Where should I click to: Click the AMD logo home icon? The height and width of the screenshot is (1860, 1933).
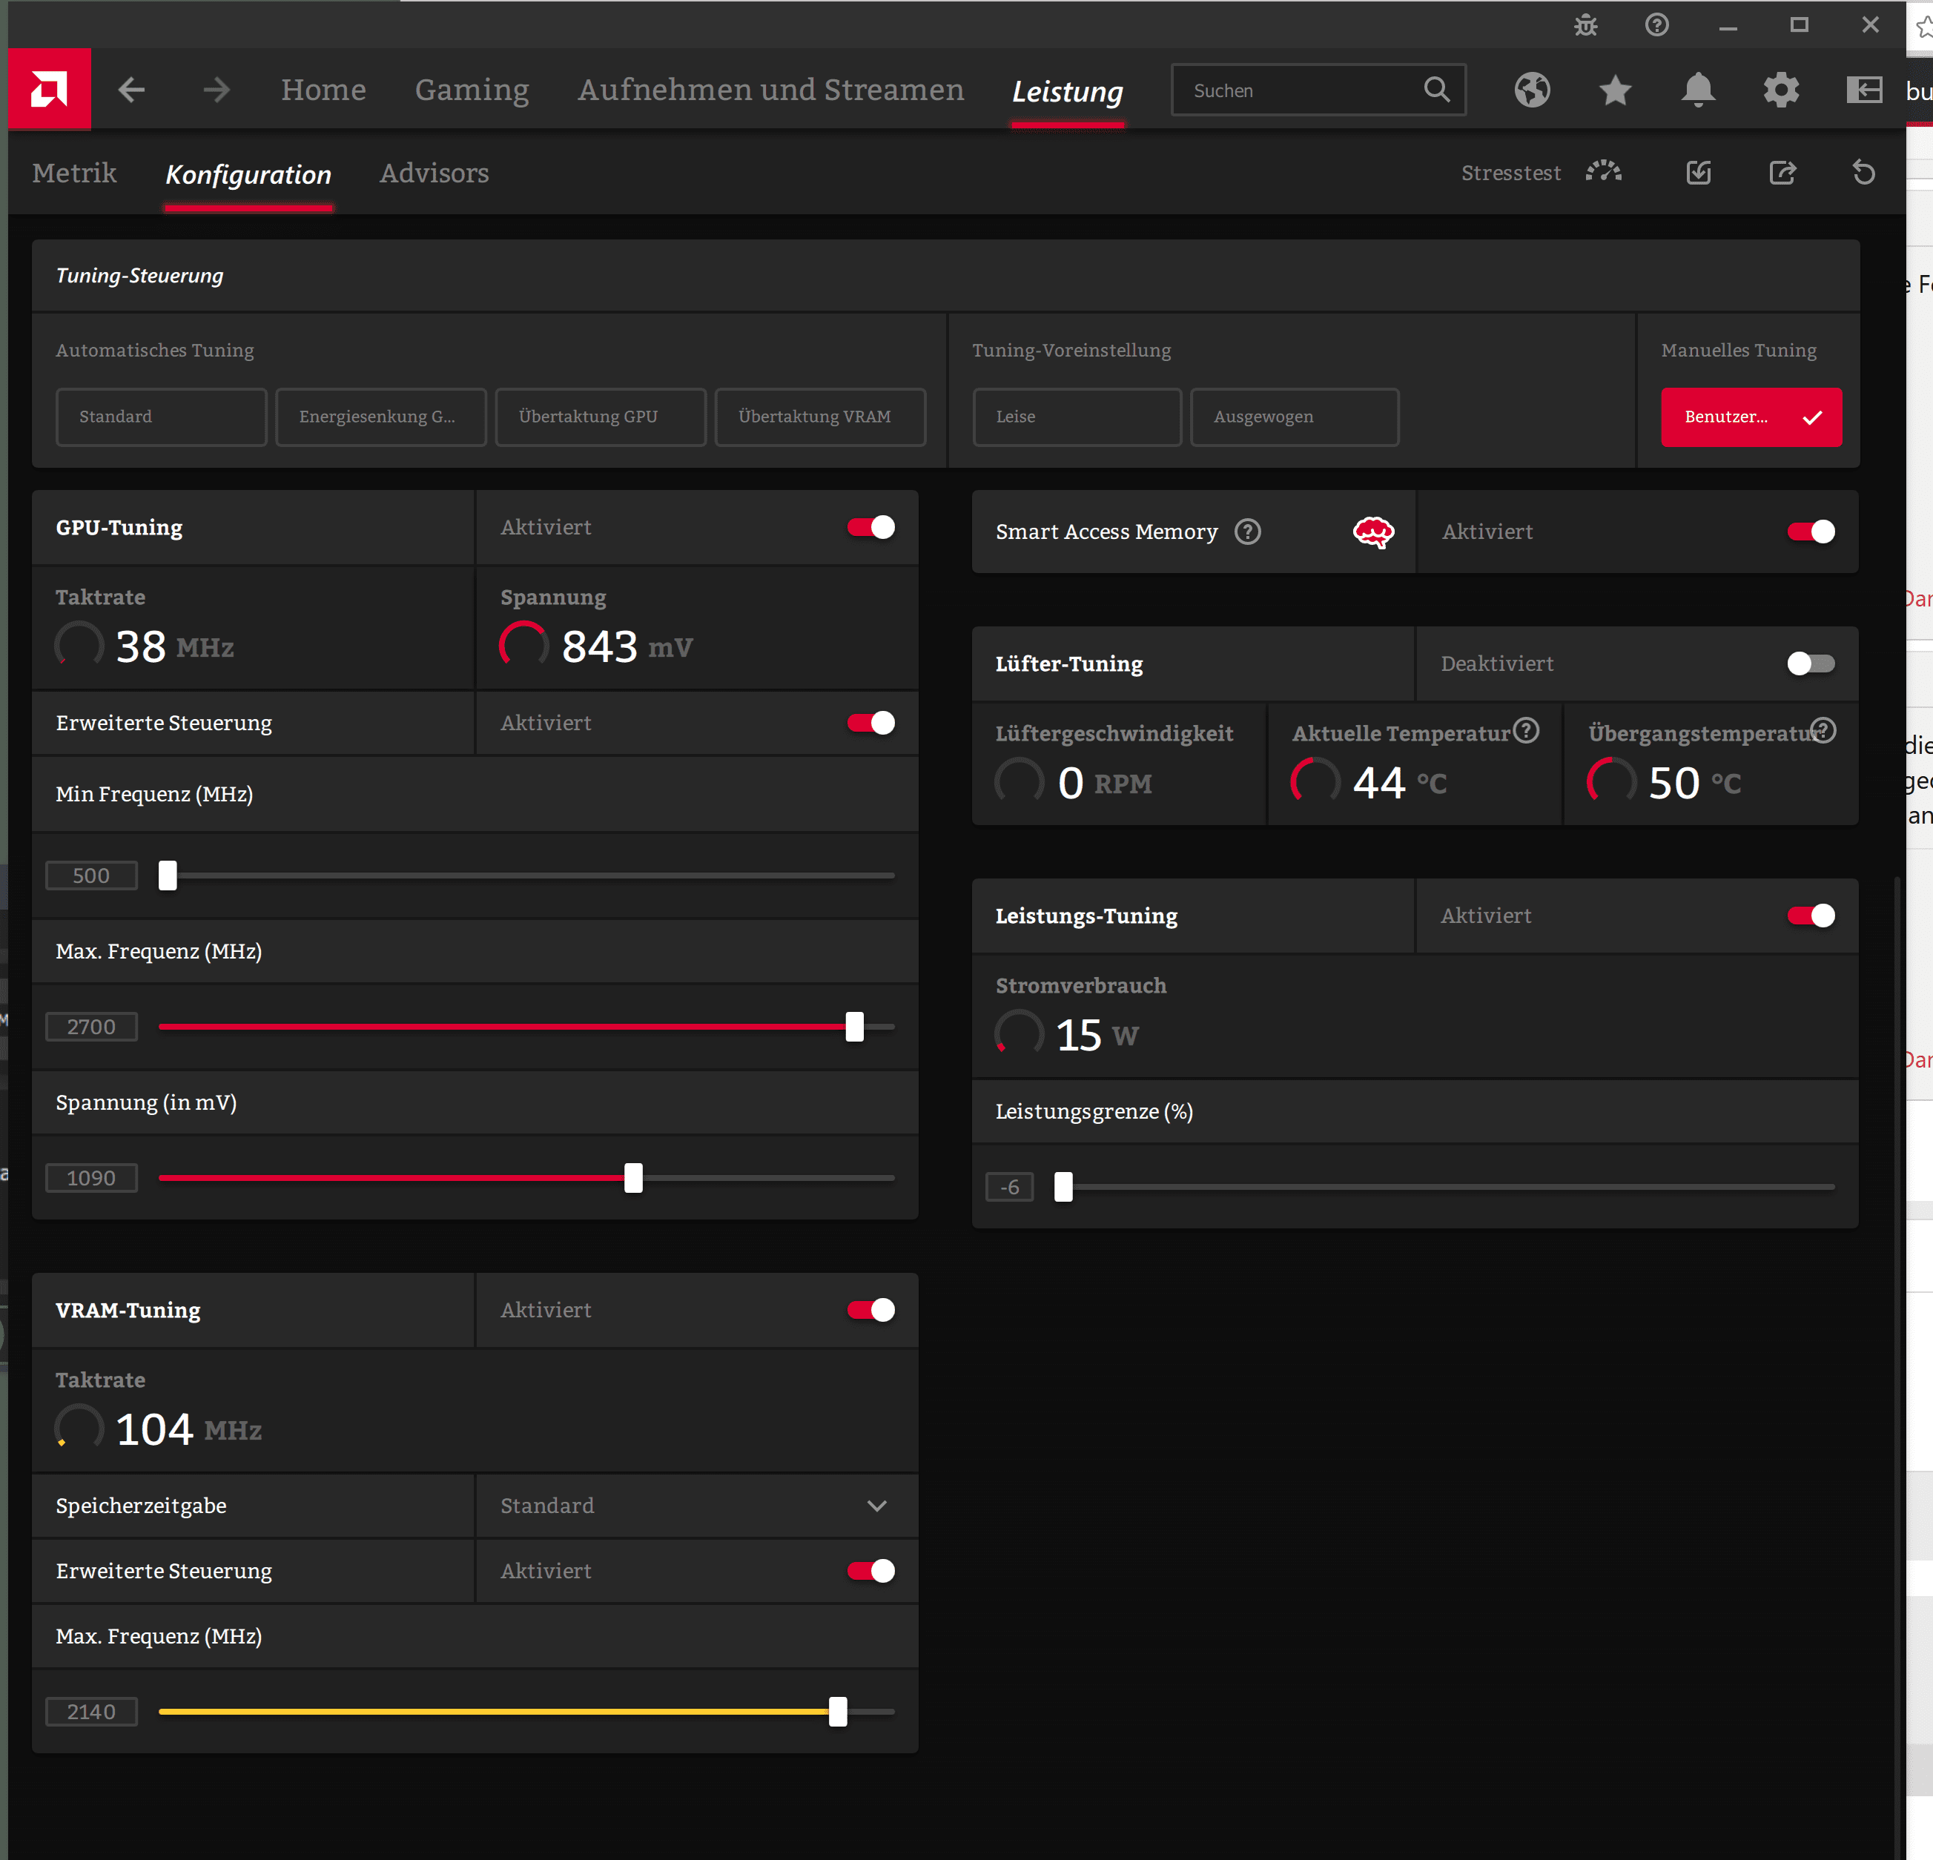(50, 90)
